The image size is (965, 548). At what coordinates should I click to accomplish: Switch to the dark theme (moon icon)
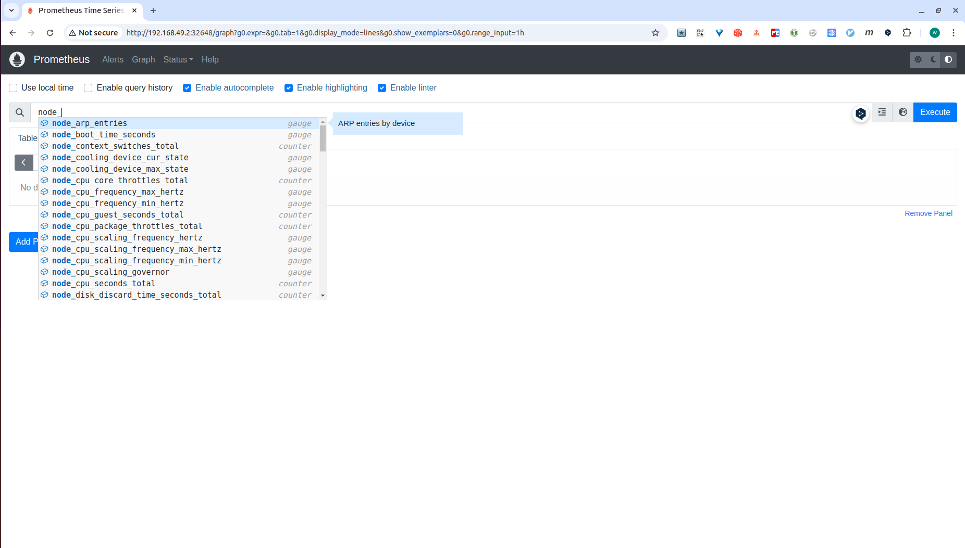(x=933, y=59)
